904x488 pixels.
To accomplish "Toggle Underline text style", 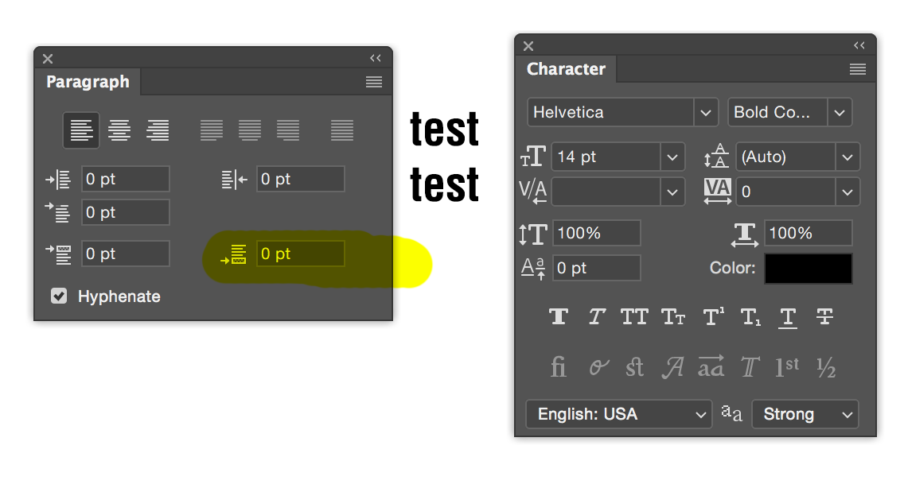I will (x=788, y=317).
